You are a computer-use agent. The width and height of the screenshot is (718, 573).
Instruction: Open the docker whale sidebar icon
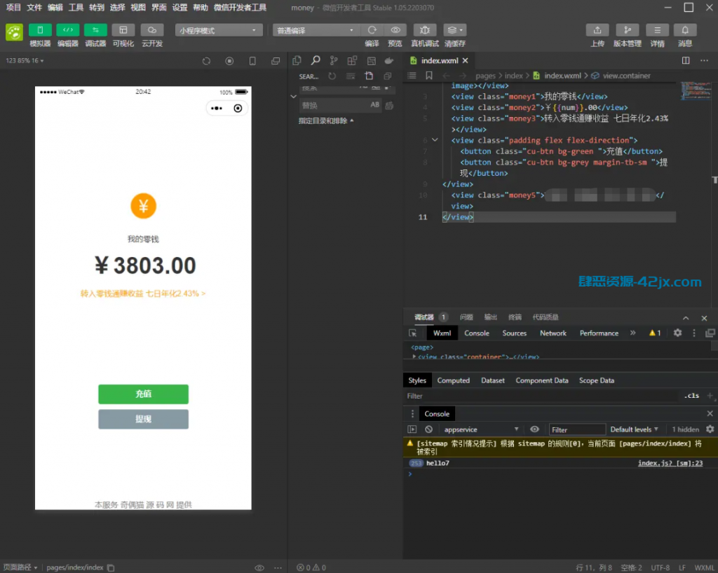[389, 61]
